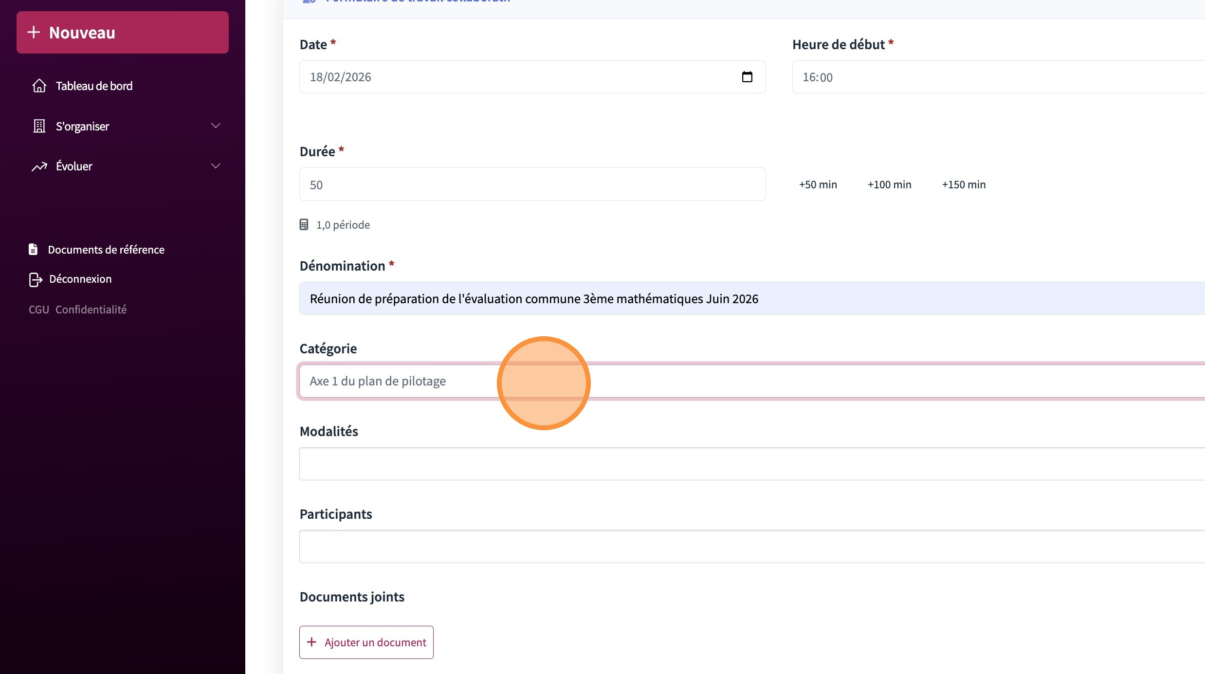Screen dimensions: 1205x674
Task: Click the S'organiser building icon
Action: [39, 126]
